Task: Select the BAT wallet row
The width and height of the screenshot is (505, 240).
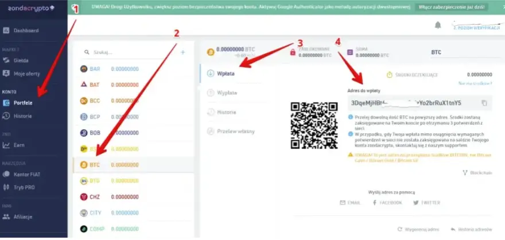Action: point(133,85)
